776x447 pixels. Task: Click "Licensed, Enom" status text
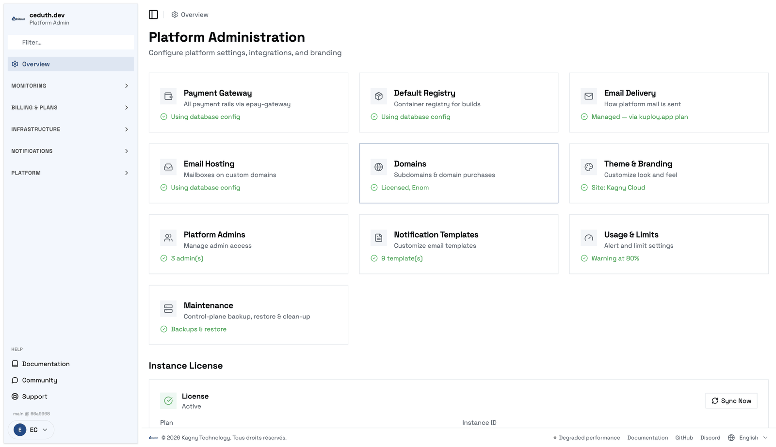pos(405,188)
